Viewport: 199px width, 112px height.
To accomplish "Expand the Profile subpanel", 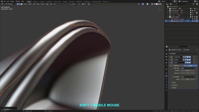I will click(174, 82).
